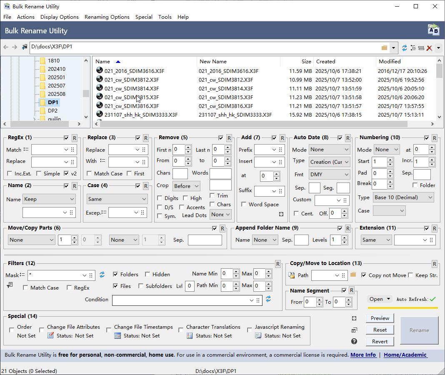The image size is (445, 375).
Task: Reset Remove (5) with its R button
Action: click(x=229, y=138)
